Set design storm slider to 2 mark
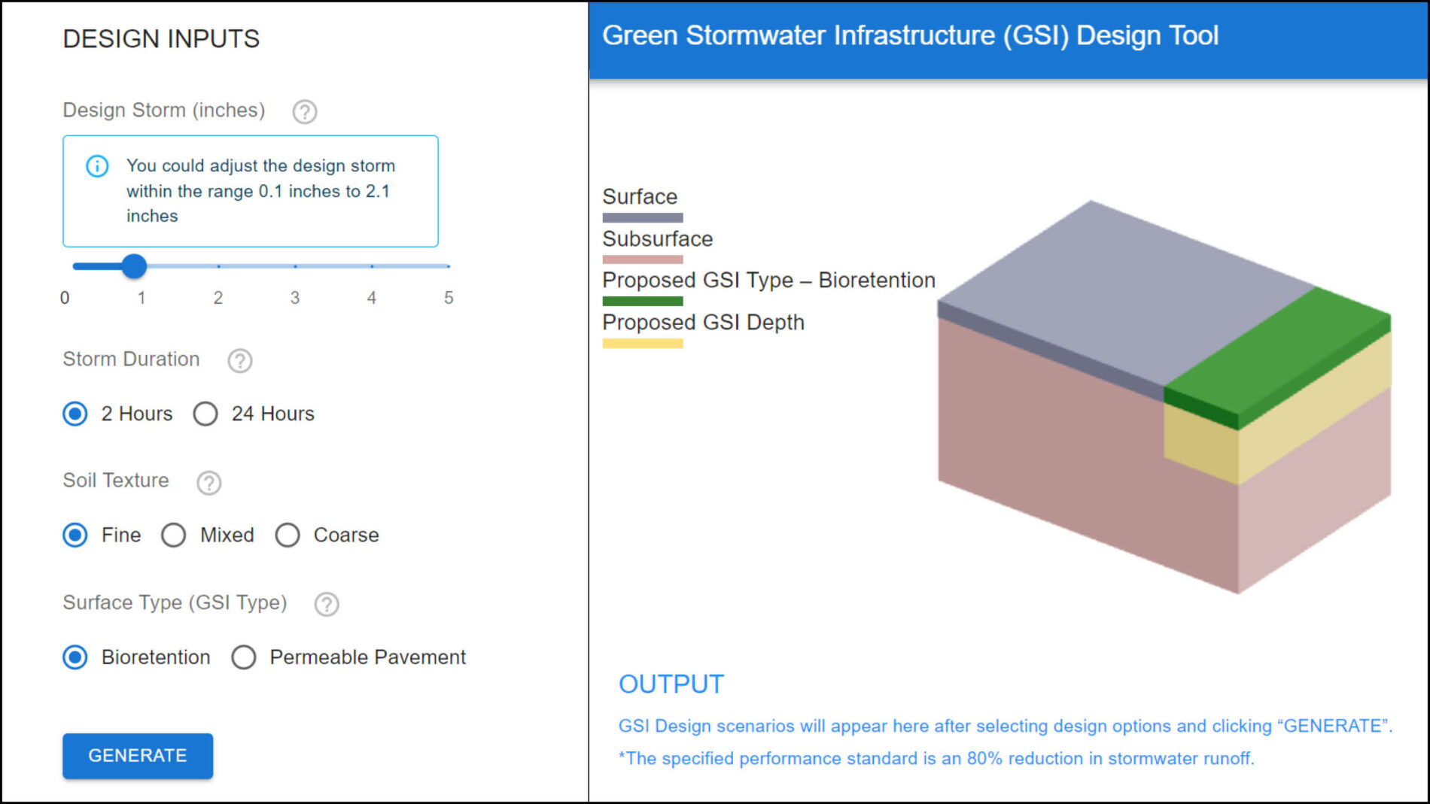The image size is (1430, 804). pos(218,266)
